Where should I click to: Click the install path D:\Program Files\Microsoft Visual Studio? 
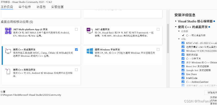pos(31,95)
